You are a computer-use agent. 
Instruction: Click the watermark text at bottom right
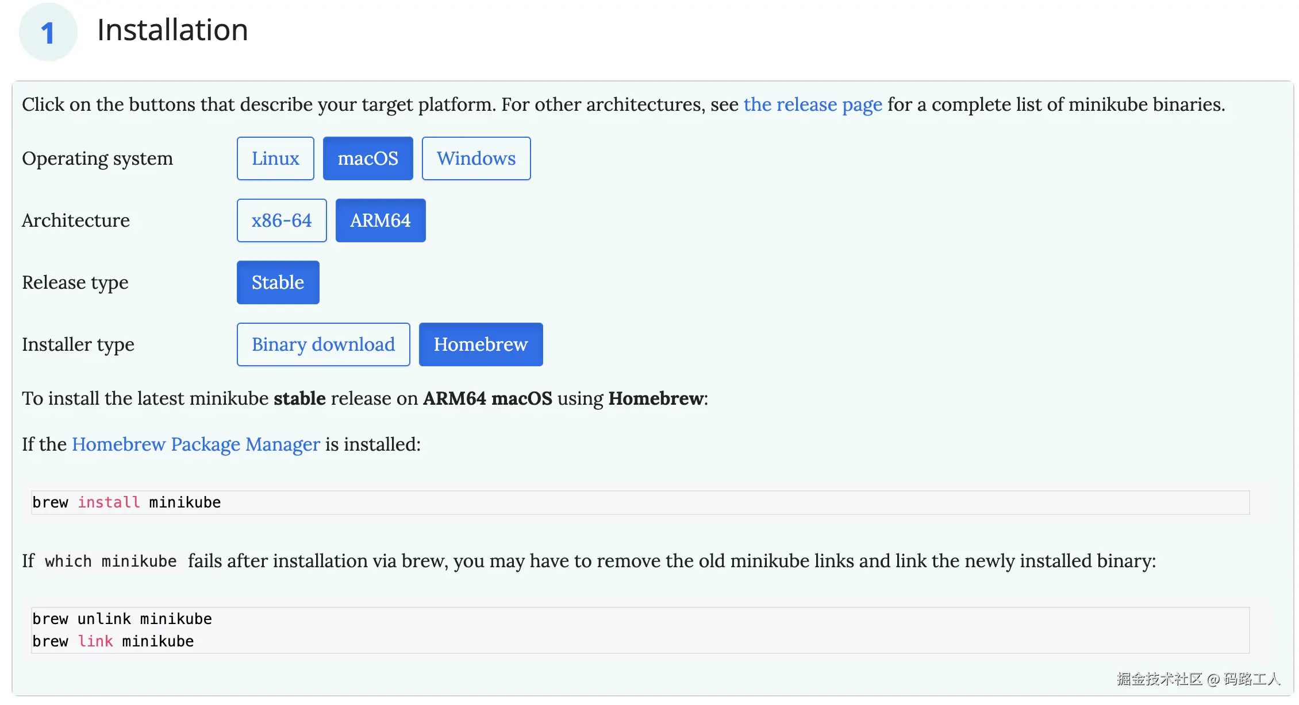click(x=1198, y=679)
